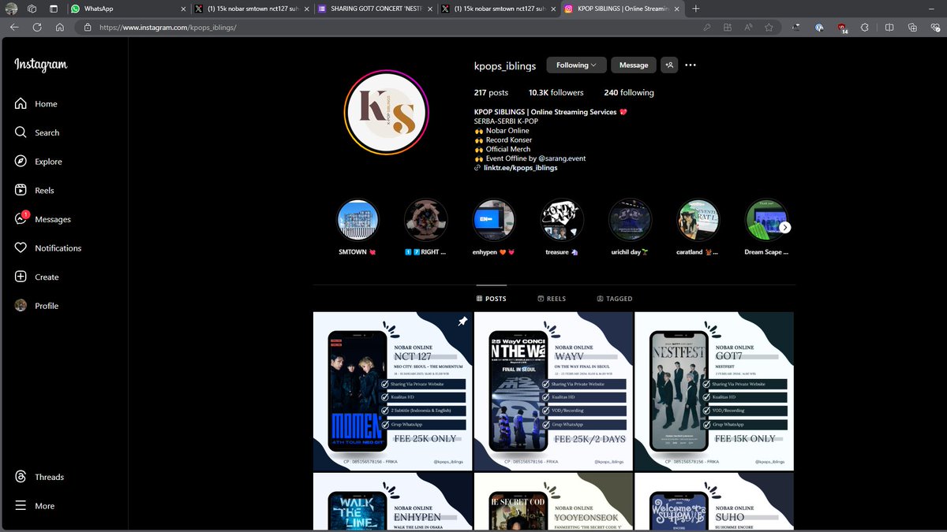This screenshot has height=532, width=947.
Task: Open the WAYV nobar online post
Action: pyautogui.click(x=553, y=392)
